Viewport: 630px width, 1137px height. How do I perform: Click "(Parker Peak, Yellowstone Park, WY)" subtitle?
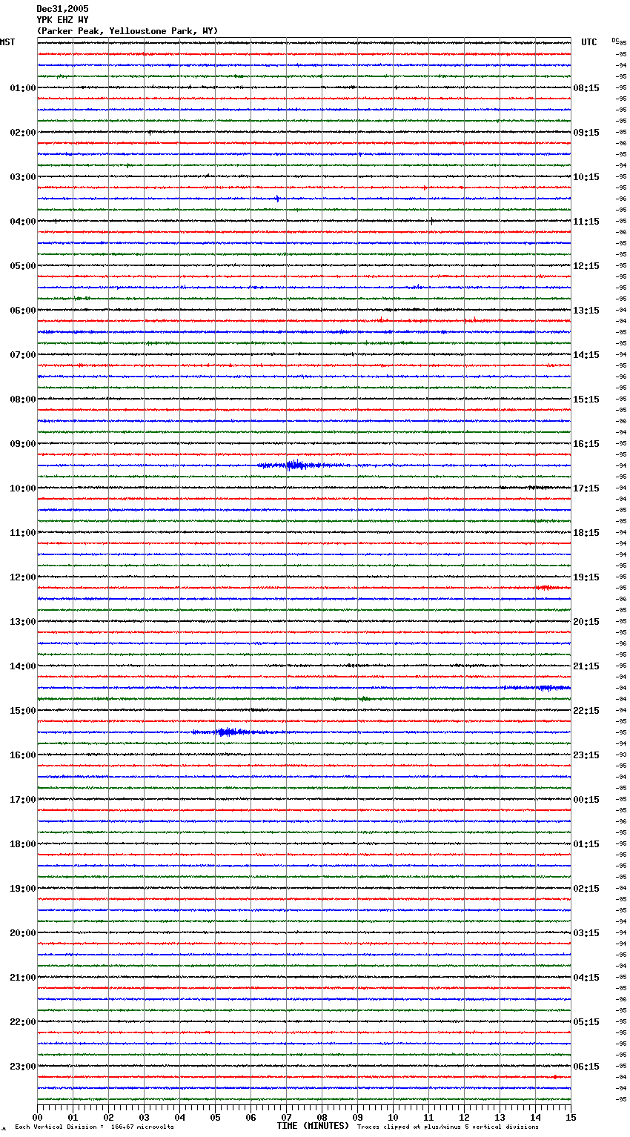tap(127, 31)
